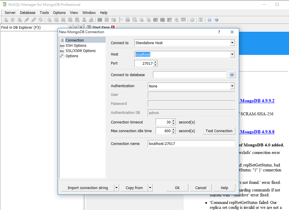Open the Window menu
Image resolution: width=289 pixels, height=210 pixels.
(x=89, y=12)
